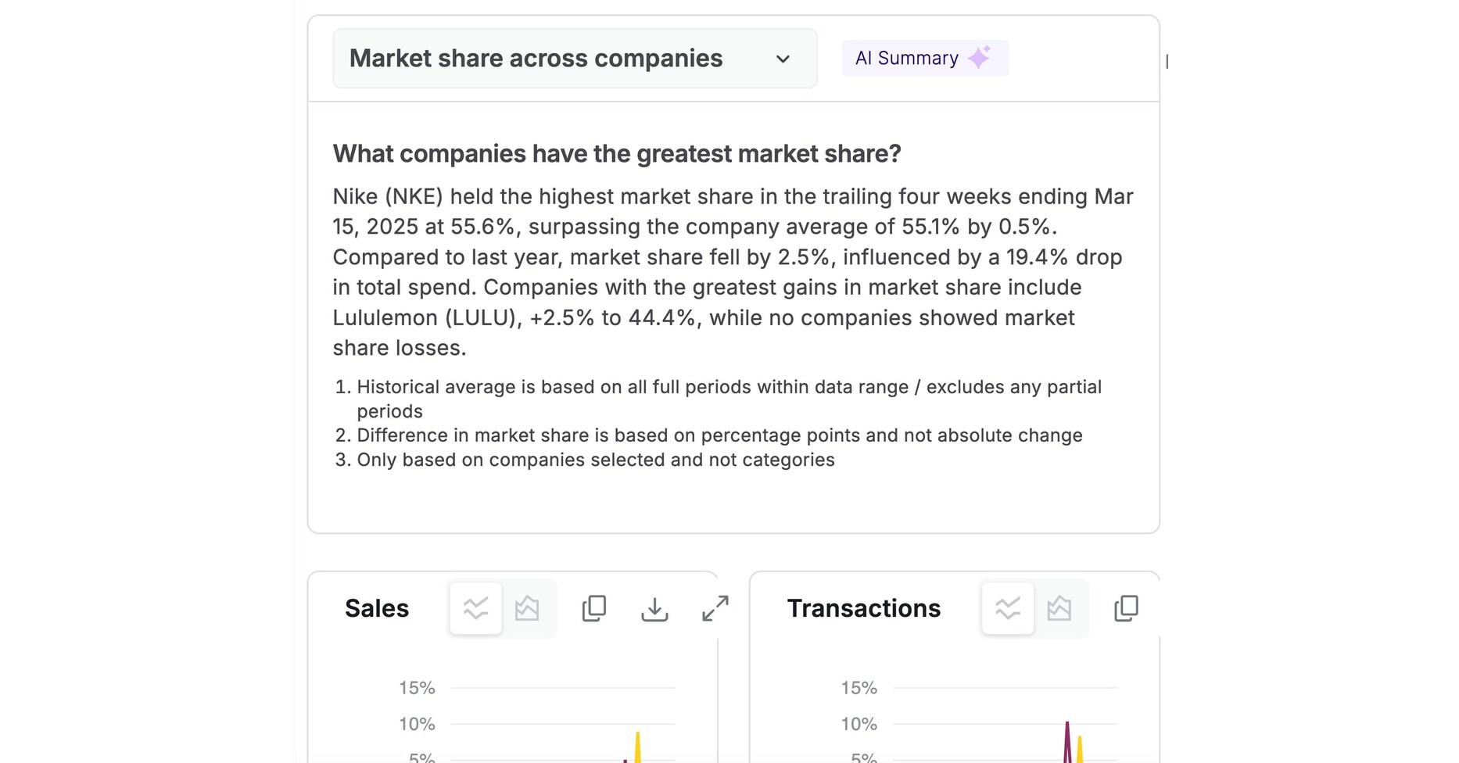Viewport: 1459px width, 763px height.
Task: Click the question heading about greatest market share
Action: click(617, 154)
